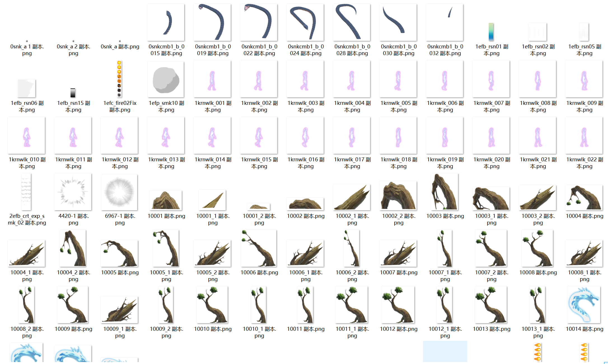Select the 10009 副本.png leafy tree thumbnail
Viewport: 608px width, 364px height.
pos(73,305)
